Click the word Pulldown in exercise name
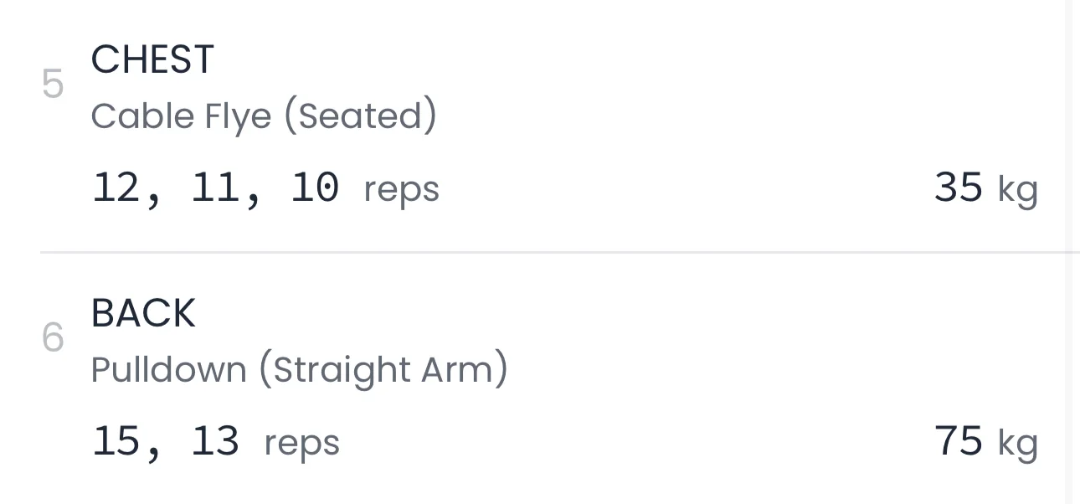The height and width of the screenshot is (504, 1080). 168,370
